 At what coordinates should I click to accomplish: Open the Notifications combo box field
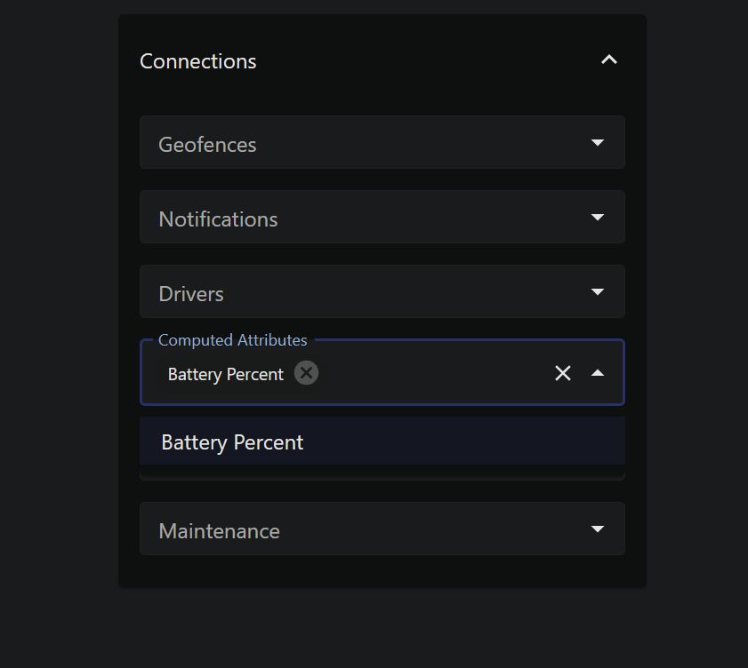click(356, 218)
